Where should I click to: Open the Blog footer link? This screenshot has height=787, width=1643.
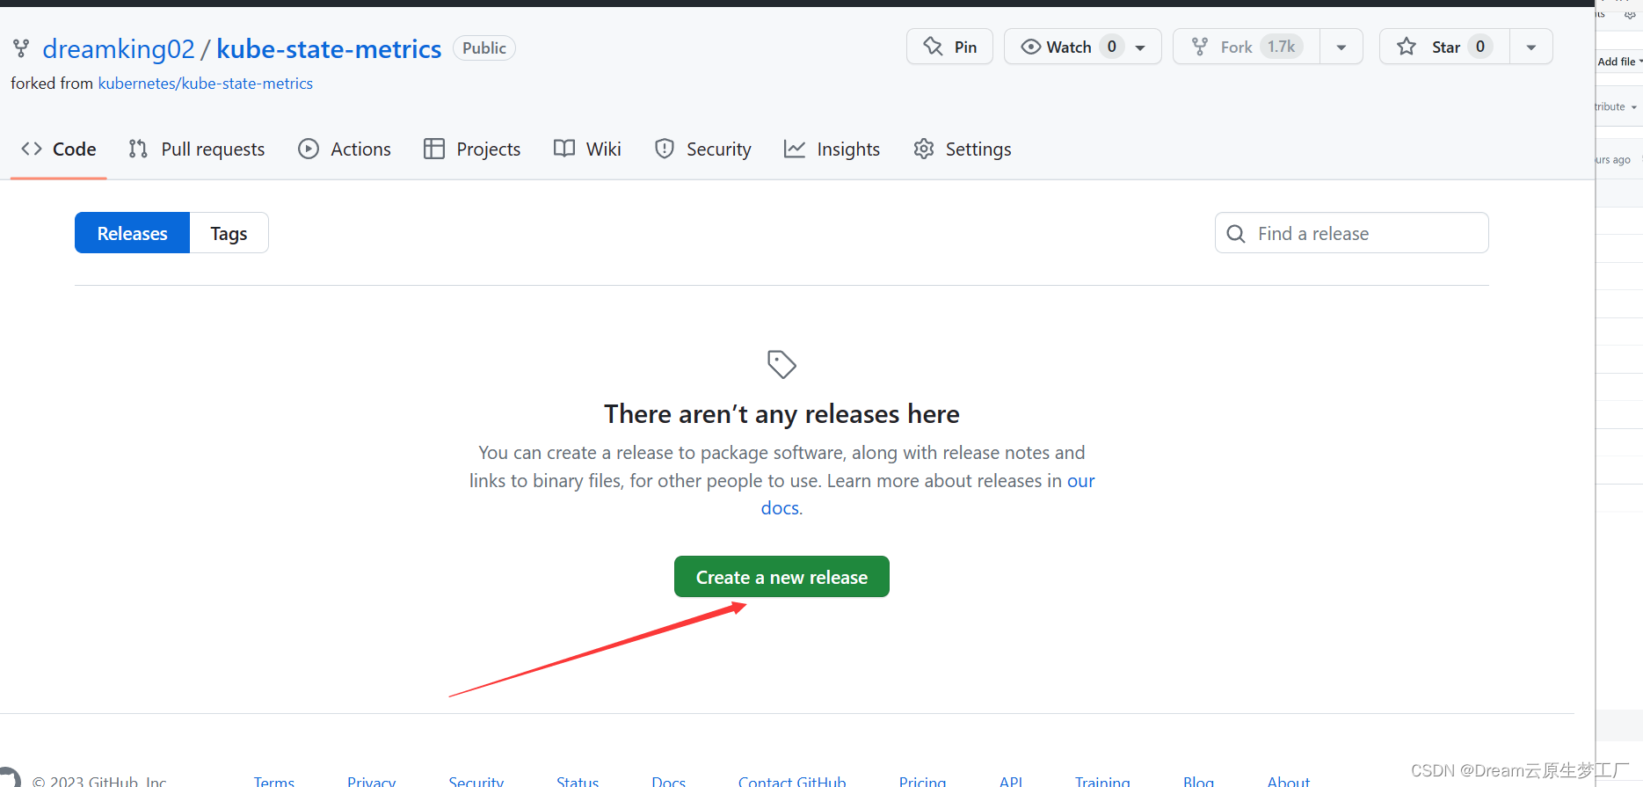click(x=1198, y=781)
